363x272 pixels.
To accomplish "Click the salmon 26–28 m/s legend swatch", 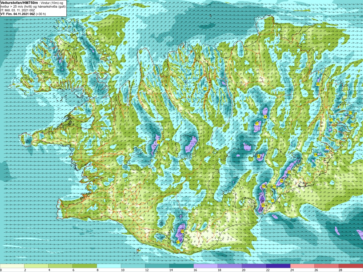I will pos(327,266).
